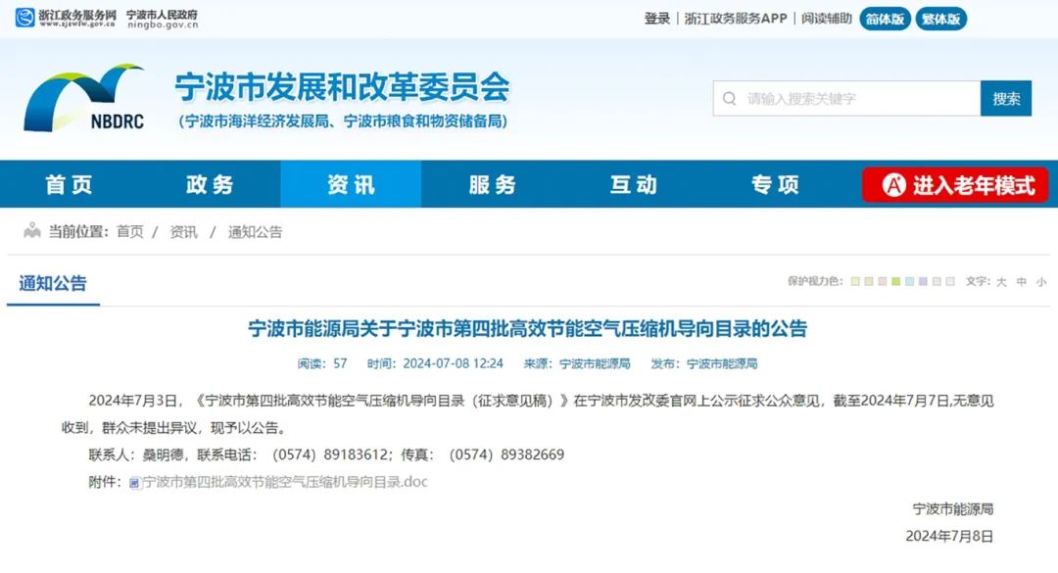
Task: Open the 政务 menu tab
Action: point(209,183)
